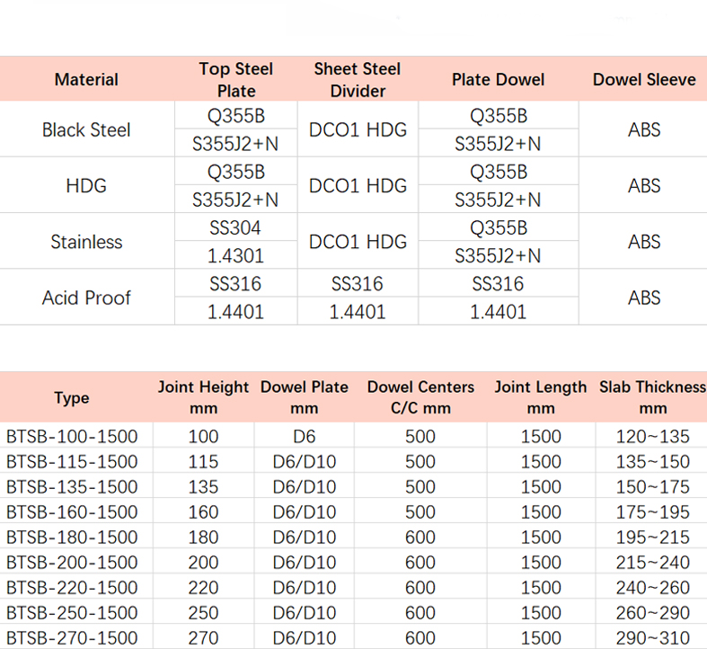Select the Top Steel Plate header
The height and width of the screenshot is (649, 707).
tap(236, 80)
